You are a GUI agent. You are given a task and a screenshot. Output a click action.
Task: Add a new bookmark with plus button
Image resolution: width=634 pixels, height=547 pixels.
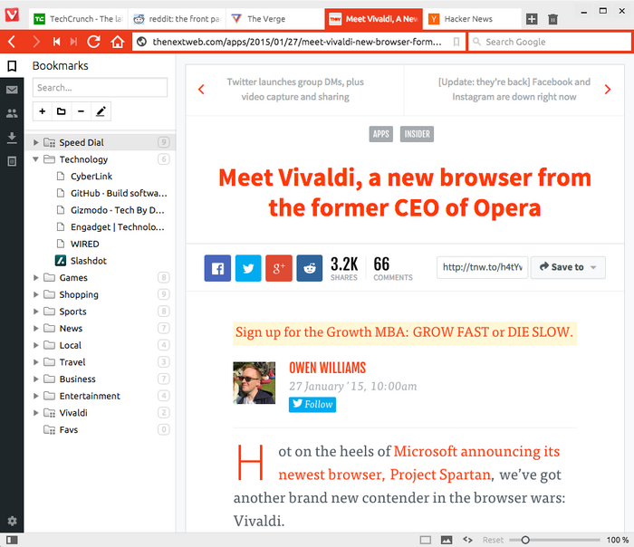[42, 111]
